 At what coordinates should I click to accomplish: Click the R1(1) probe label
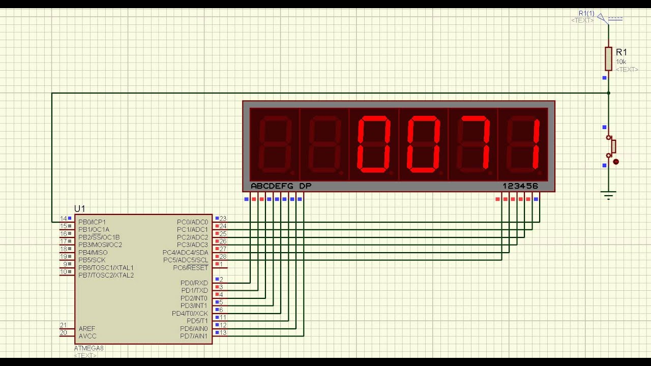[x=586, y=14]
